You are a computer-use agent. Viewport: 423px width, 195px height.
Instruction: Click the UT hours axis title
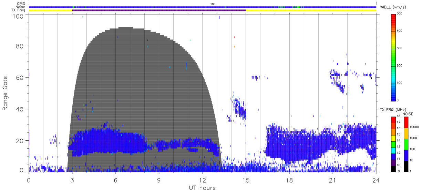click(202, 188)
